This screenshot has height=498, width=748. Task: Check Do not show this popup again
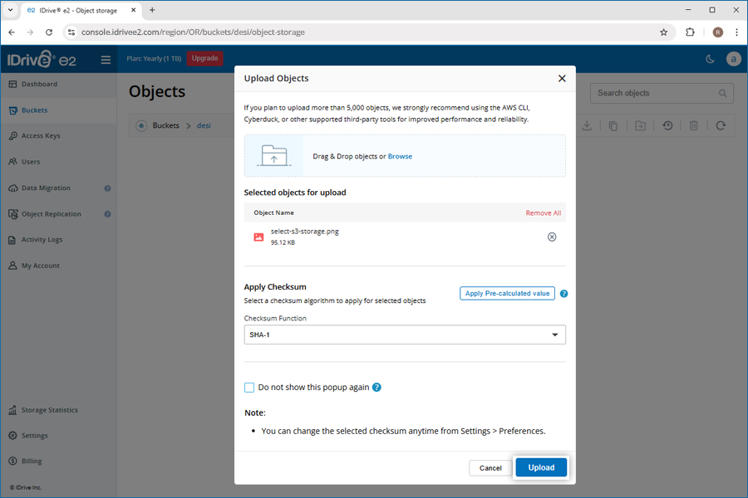[x=249, y=388]
